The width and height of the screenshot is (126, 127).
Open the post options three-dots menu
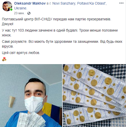coord(121,3)
